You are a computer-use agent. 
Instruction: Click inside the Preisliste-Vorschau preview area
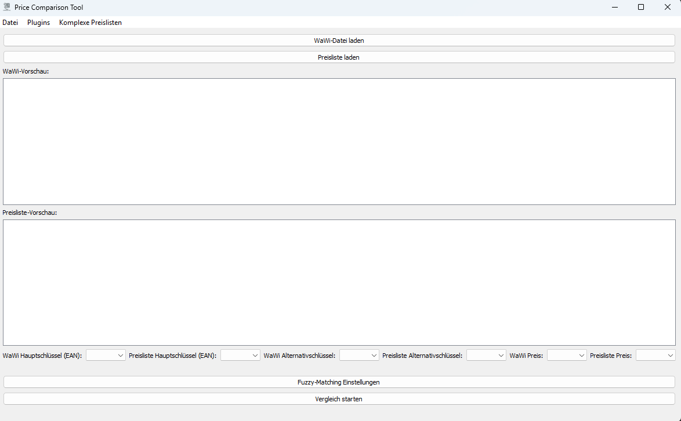pyautogui.click(x=339, y=283)
